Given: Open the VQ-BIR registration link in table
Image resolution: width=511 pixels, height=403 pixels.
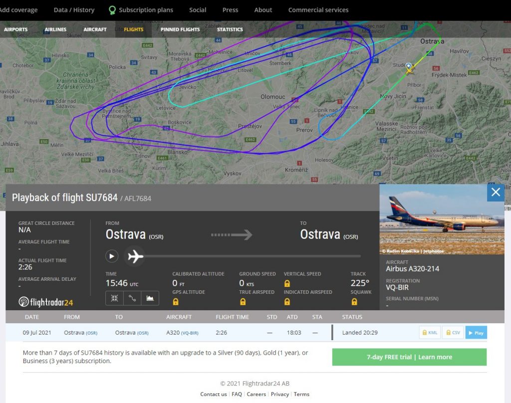Looking at the screenshot, I should [190, 333].
